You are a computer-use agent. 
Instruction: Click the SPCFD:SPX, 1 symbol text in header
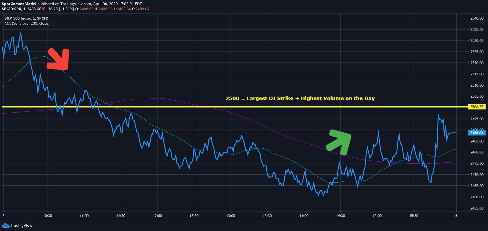[14, 9]
